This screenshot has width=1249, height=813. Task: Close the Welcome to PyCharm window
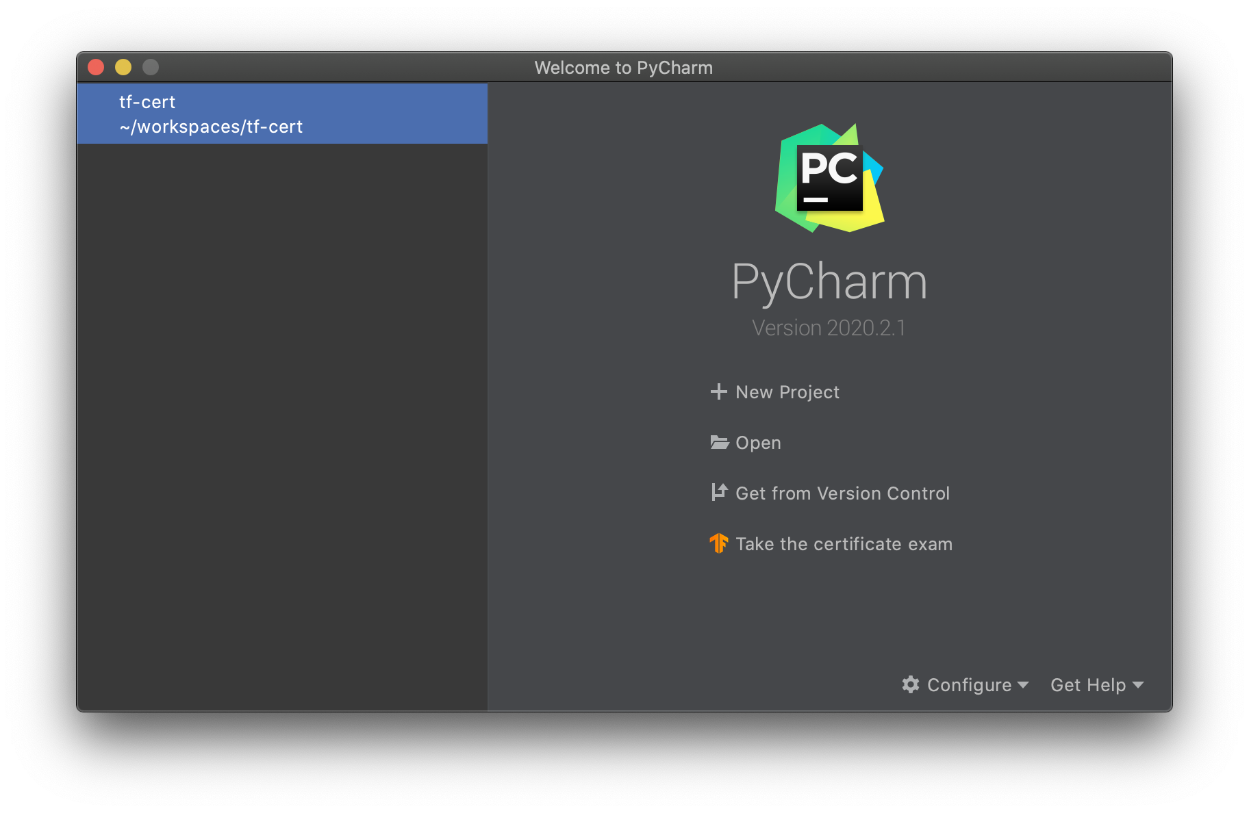pyautogui.click(x=96, y=67)
